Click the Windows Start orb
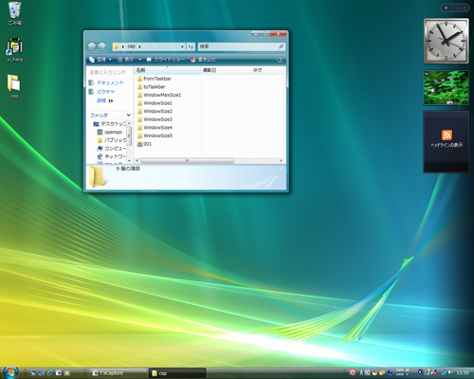 pos(10,372)
